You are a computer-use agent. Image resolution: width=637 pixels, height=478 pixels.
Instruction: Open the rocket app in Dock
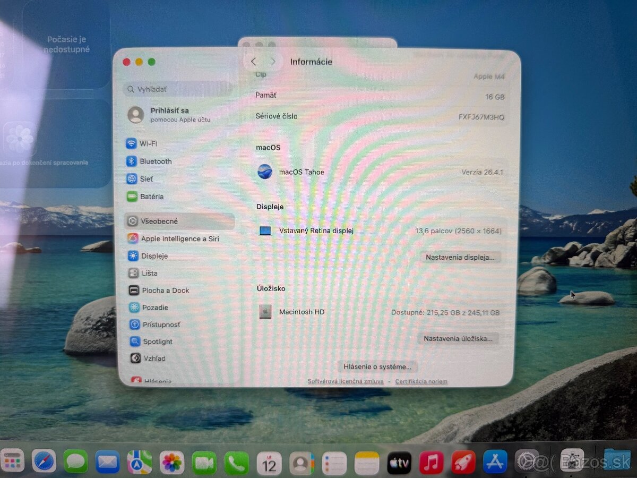[x=463, y=462]
